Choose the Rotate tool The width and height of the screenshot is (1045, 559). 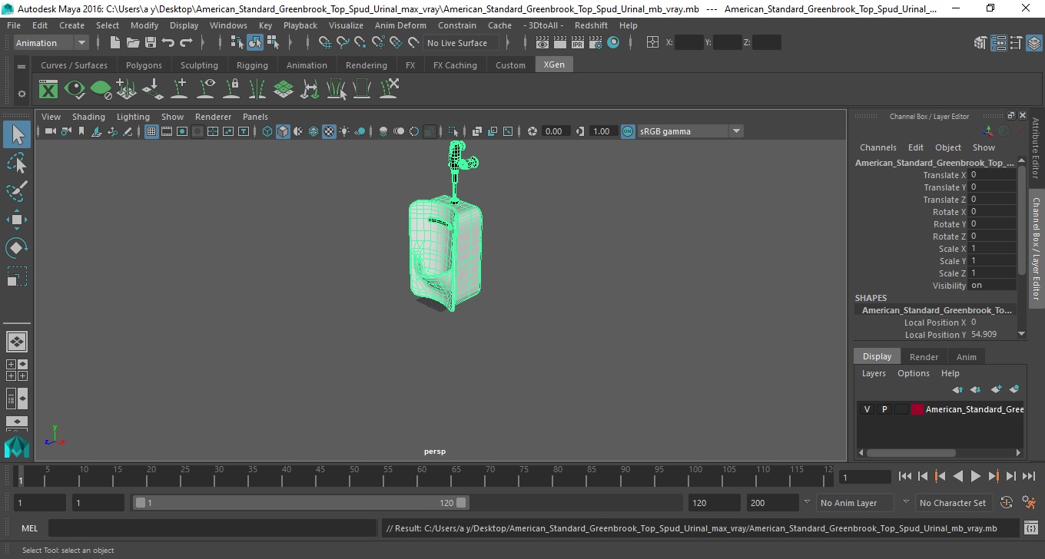click(x=17, y=247)
